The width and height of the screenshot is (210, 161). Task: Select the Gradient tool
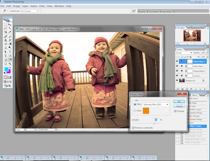10,44
